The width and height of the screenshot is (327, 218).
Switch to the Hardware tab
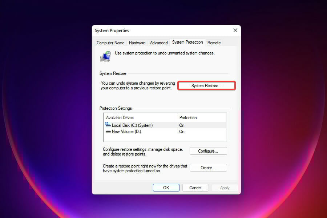tap(137, 43)
